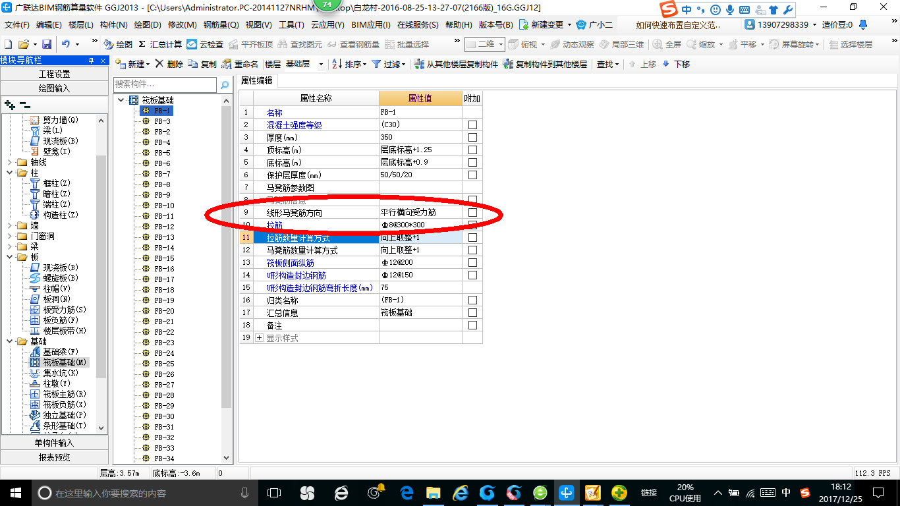
Task: Click the undo arrow icon
Action: [66, 44]
